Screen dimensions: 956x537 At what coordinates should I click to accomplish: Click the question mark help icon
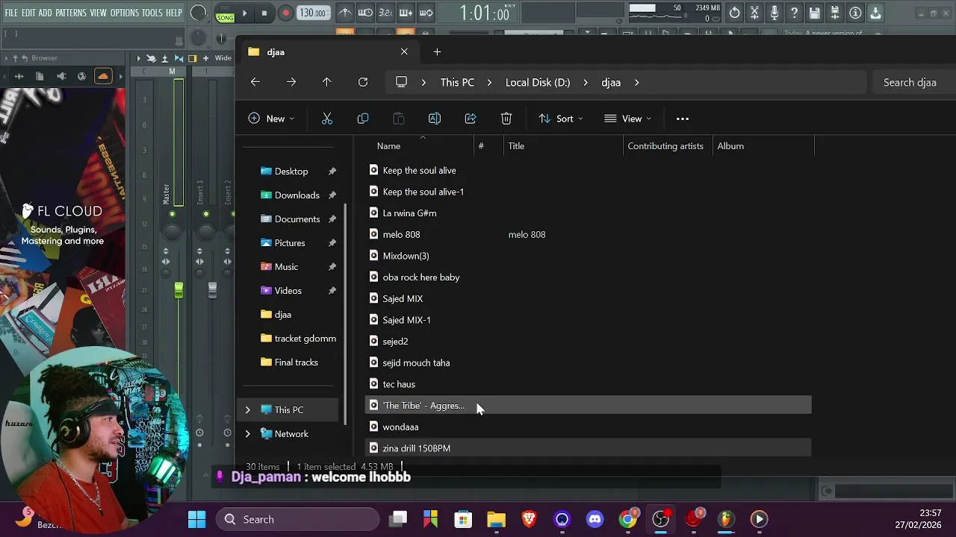click(795, 13)
